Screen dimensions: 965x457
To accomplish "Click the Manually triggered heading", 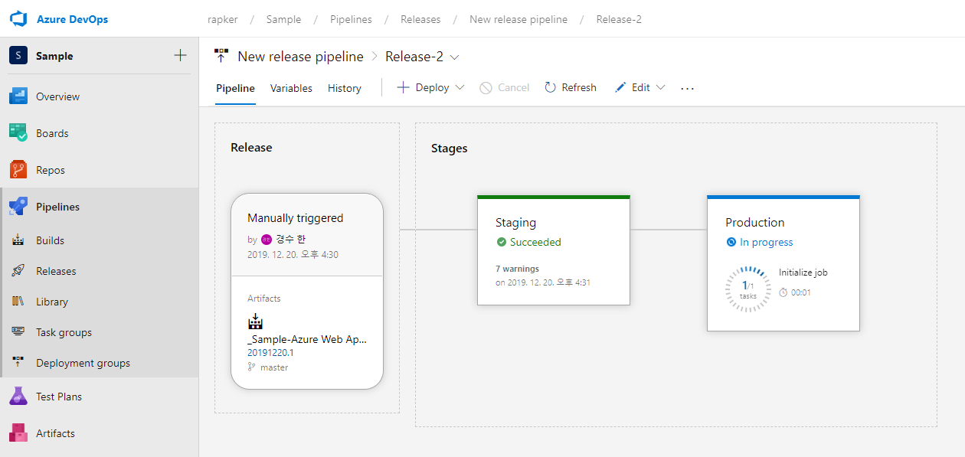I will pos(296,218).
